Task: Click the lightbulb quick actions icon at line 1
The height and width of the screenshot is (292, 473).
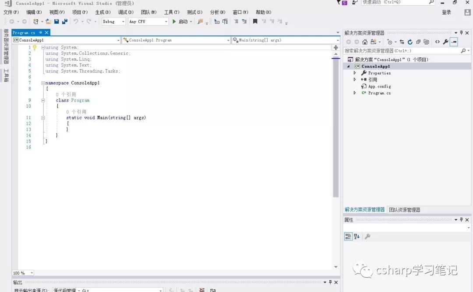Action: coord(35,47)
